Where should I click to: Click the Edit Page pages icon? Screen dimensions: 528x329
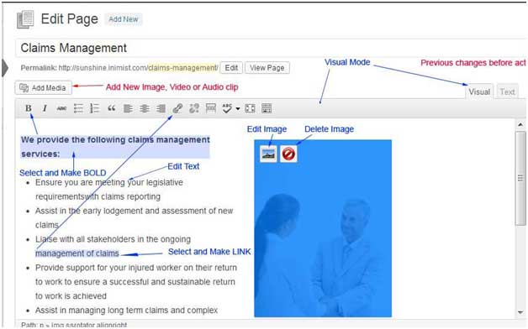tap(25, 19)
